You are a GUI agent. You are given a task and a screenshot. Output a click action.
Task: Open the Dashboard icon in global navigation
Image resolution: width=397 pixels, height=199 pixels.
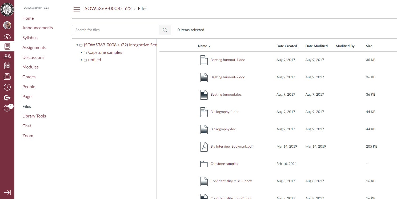point(7,37)
